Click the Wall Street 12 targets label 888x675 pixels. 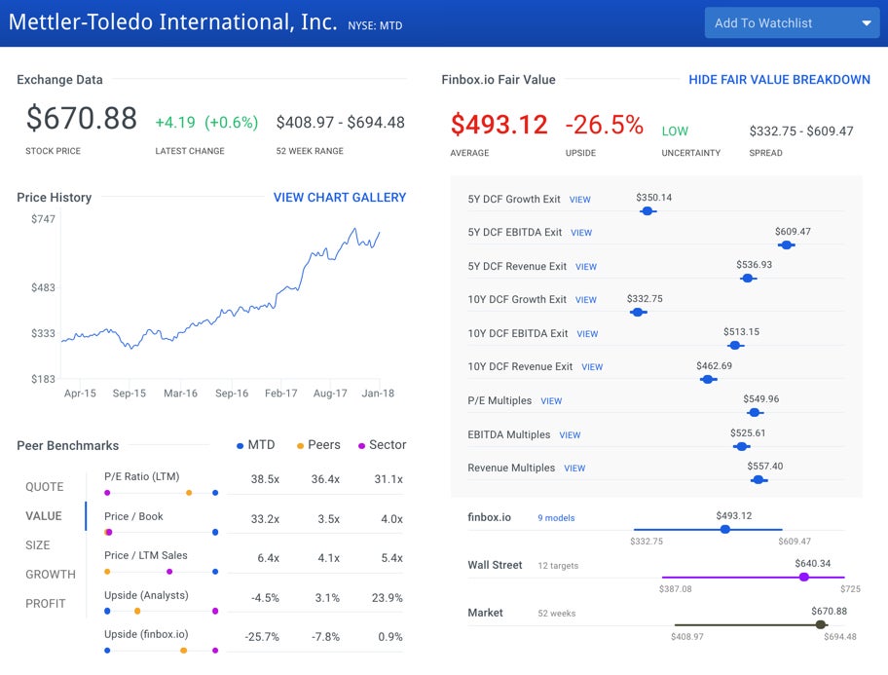pos(558,566)
